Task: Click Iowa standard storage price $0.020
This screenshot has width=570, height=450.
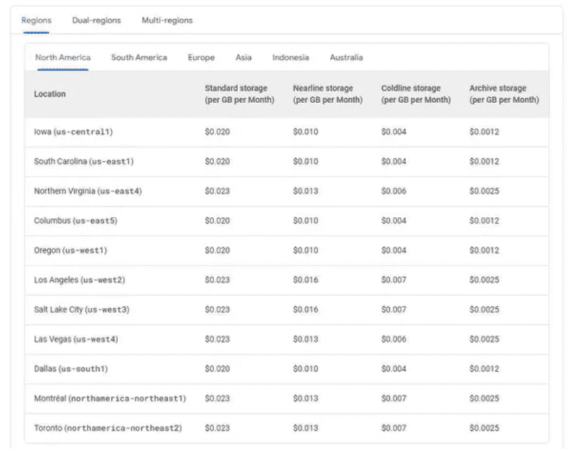Action: coord(218,132)
